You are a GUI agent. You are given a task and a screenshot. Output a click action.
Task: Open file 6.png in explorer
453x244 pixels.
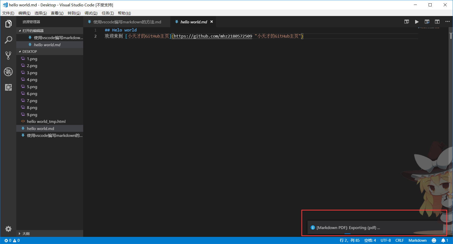point(50,93)
